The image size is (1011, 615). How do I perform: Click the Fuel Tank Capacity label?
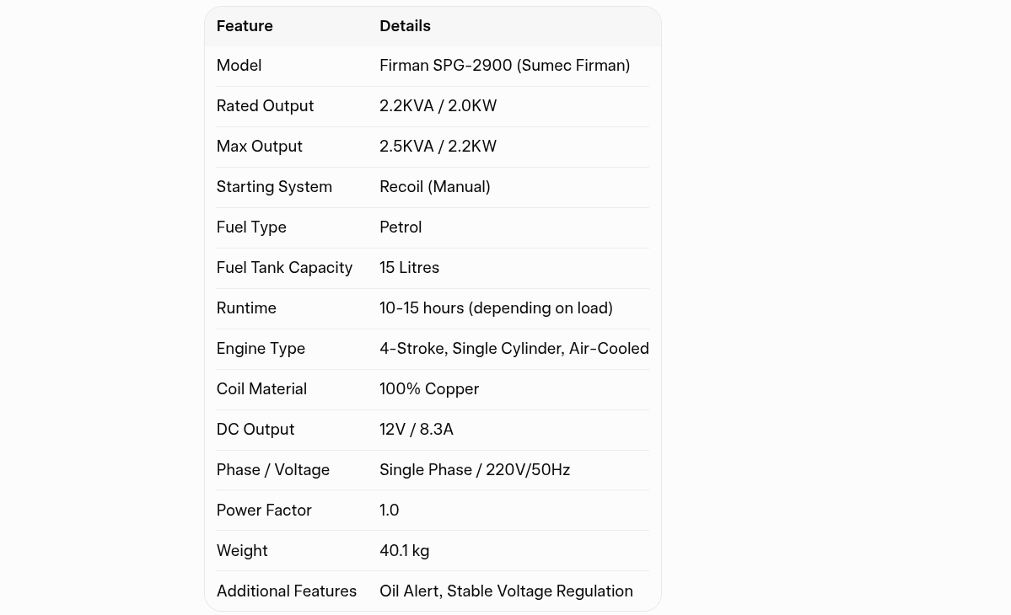[x=284, y=268]
